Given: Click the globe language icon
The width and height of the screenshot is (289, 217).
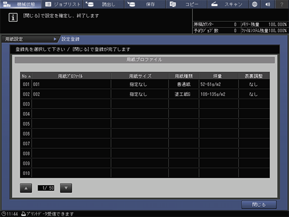Looking at the screenshot, I should [254, 4].
